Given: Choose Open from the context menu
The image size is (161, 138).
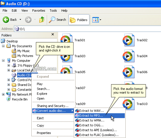Looking at the screenshot, I should coord(53,98).
